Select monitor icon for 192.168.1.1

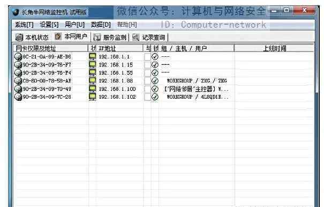click(92, 56)
